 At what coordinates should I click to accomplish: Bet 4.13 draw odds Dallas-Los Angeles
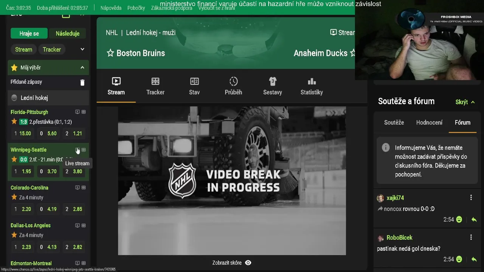pyautogui.click(x=48, y=247)
